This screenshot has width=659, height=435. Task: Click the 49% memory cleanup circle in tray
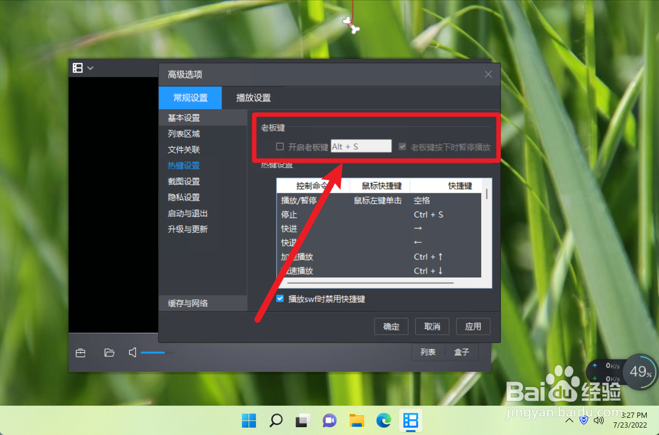pos(640,371)
